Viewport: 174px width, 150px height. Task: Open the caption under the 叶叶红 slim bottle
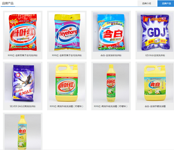(111, 106)
